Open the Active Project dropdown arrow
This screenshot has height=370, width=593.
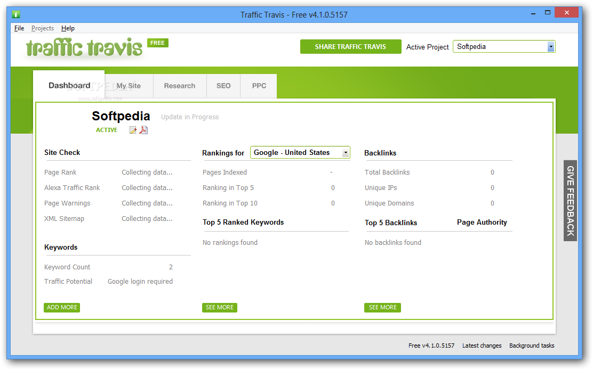[551, 47]
